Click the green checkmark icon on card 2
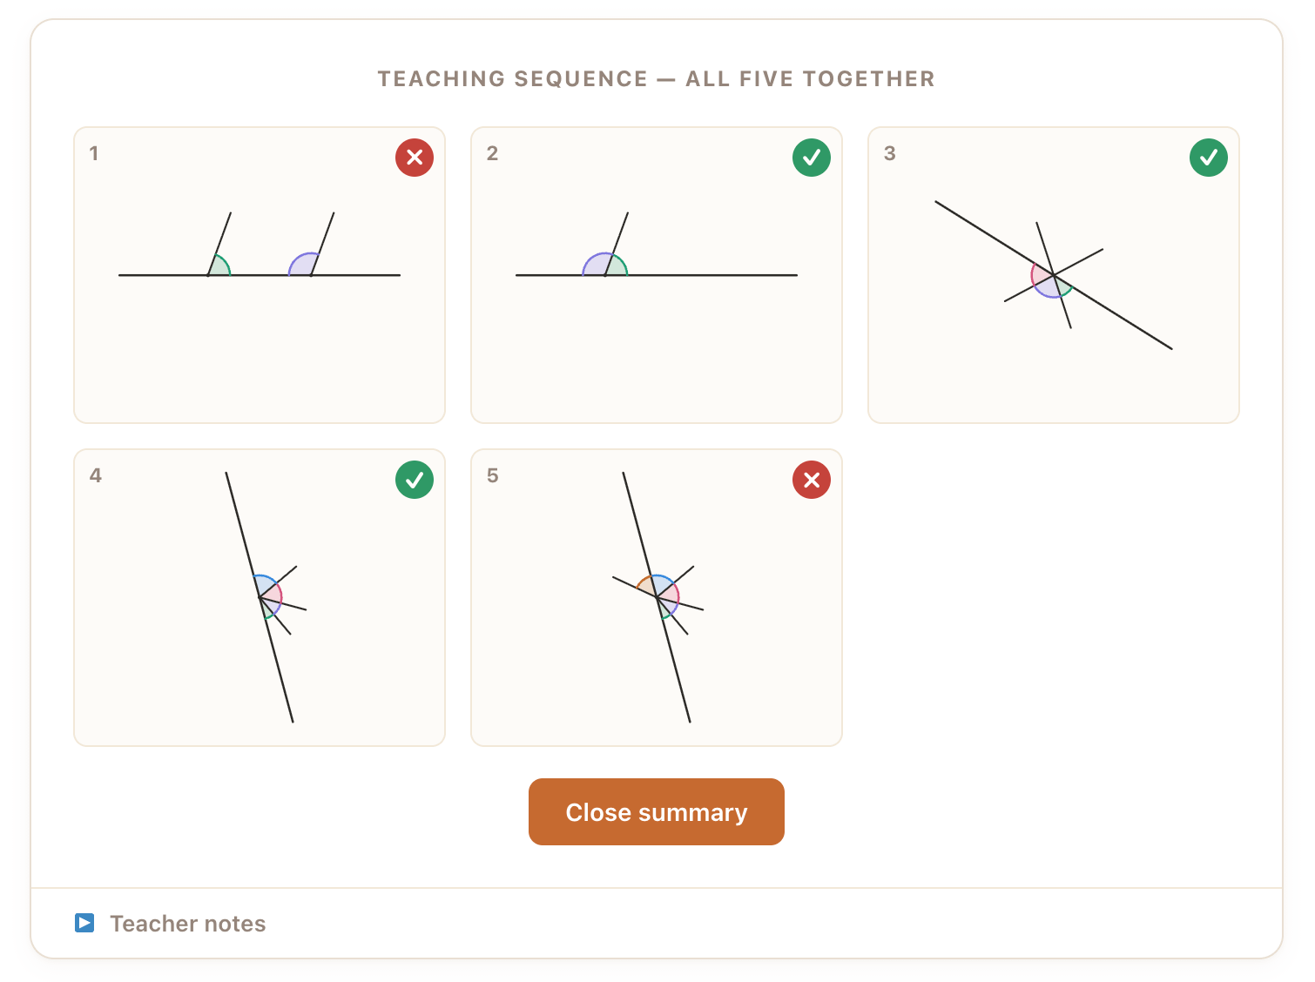Screen dimensions: 1315x982 [x=812, y=158]
